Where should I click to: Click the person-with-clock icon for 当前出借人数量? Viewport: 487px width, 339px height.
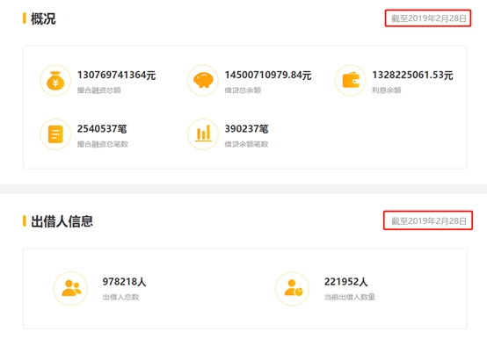click(x=292, y=289)
